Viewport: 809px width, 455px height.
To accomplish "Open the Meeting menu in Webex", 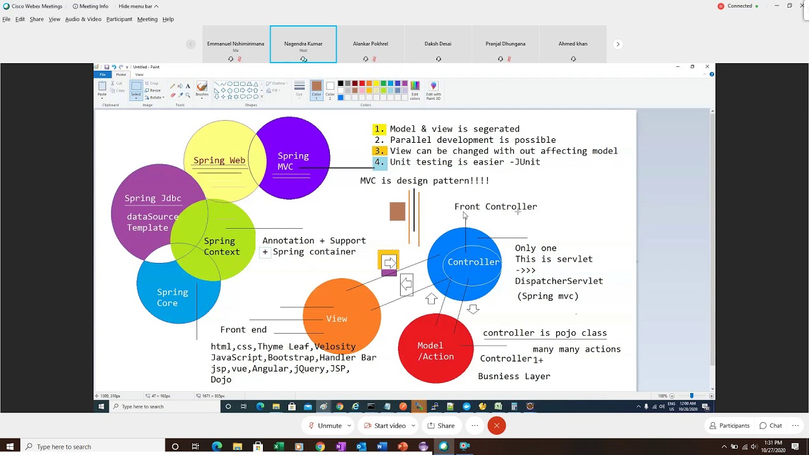I will (x=147, y=20).
